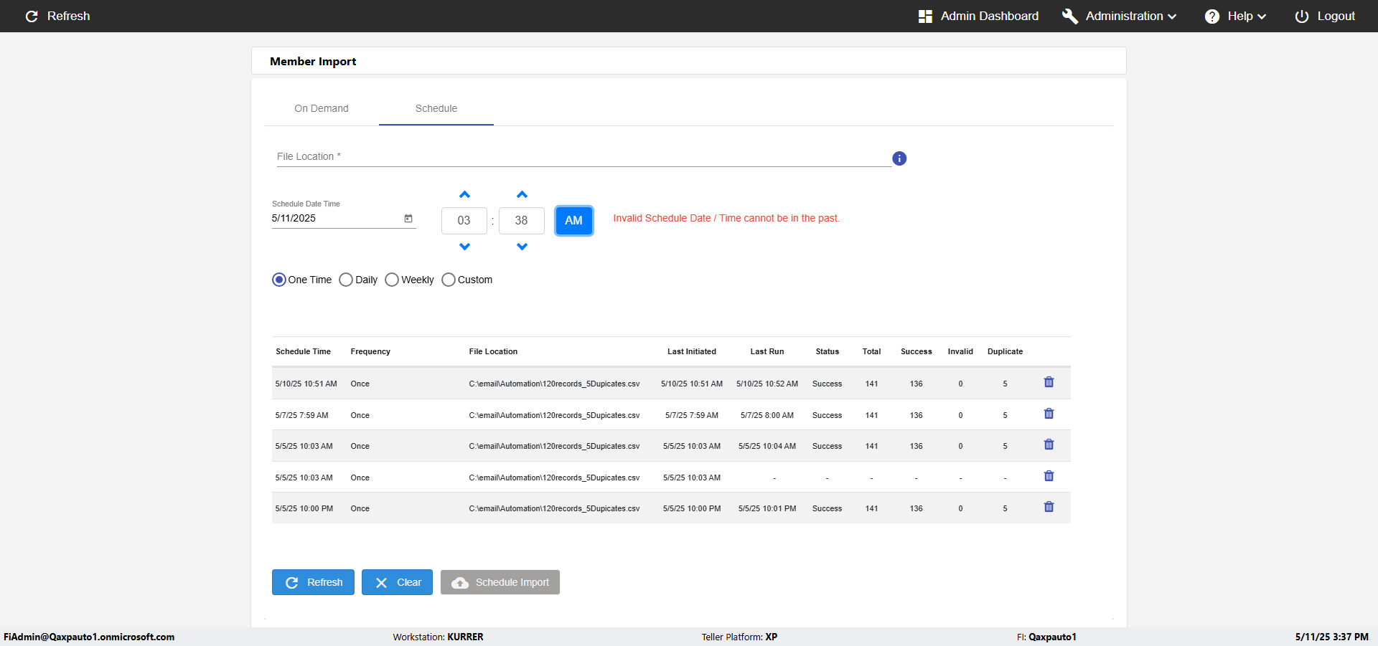Click the top bar Refresh icon

coord(32,16)
